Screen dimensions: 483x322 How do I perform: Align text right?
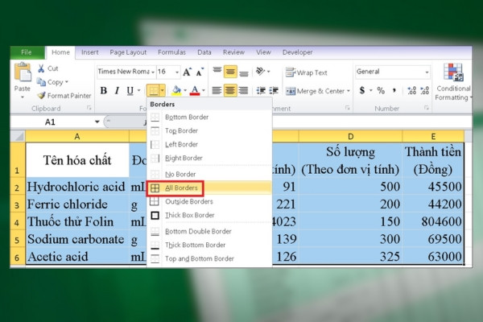pyautogui.click(x=244, y=91)
